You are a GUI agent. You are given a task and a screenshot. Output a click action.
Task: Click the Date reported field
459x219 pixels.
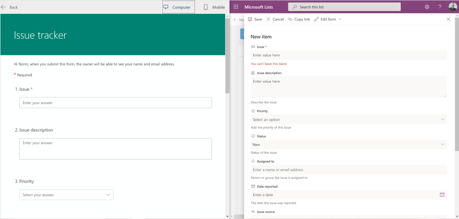(349, 195)
